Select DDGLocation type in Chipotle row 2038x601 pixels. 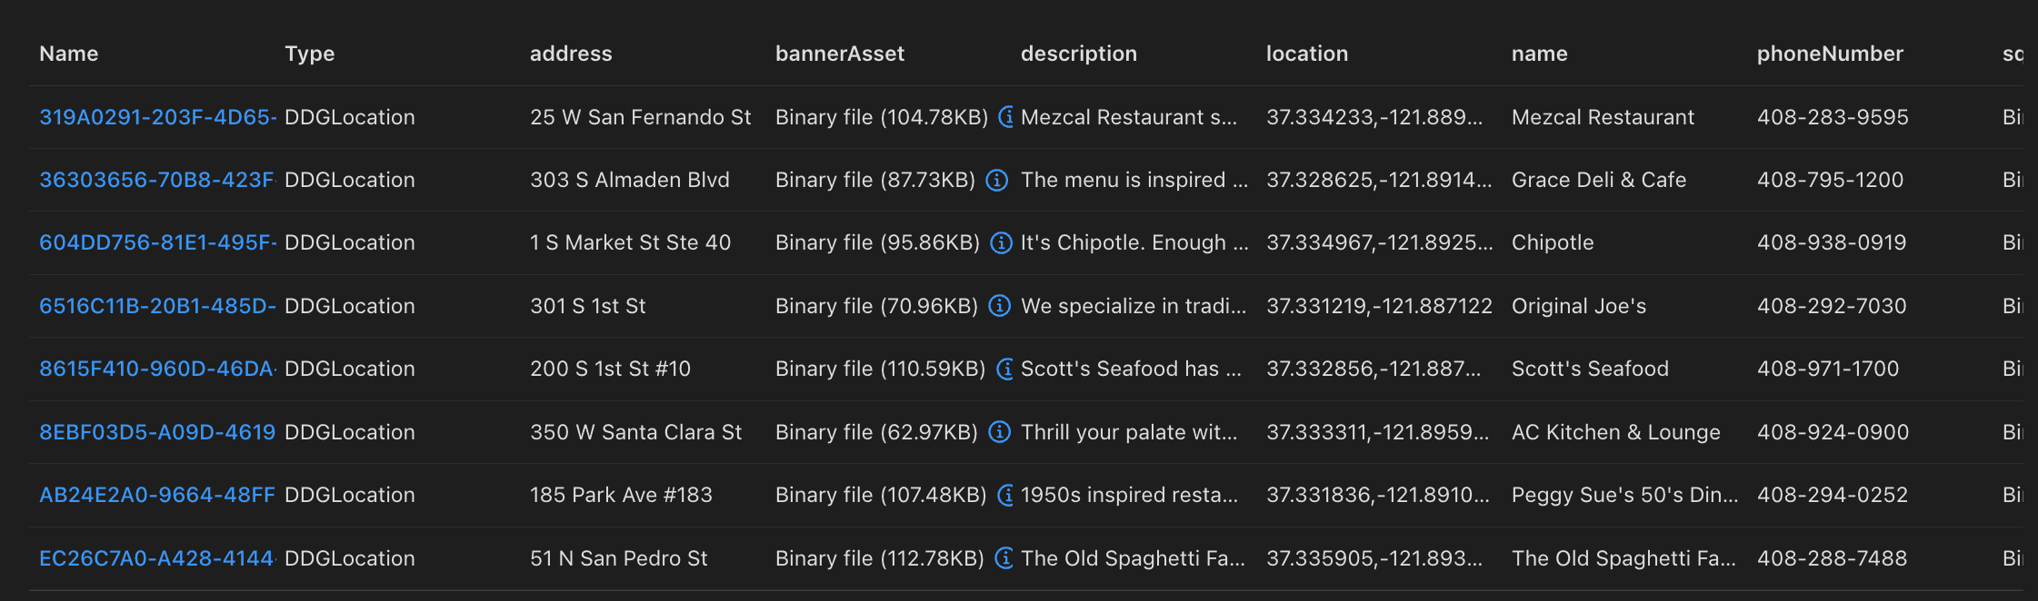[x=350, y=242]
